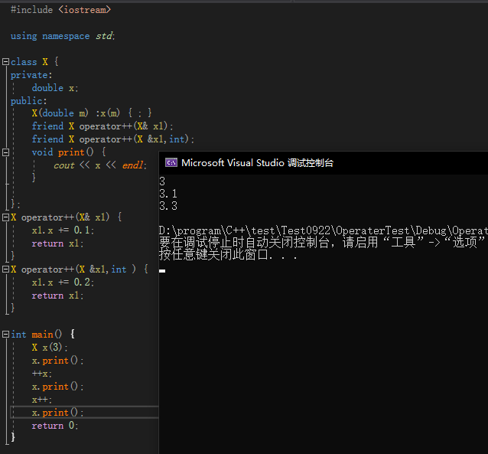Collapse the operator++(X& x1) definition block

pyautogui.click(x=5, y=217)
